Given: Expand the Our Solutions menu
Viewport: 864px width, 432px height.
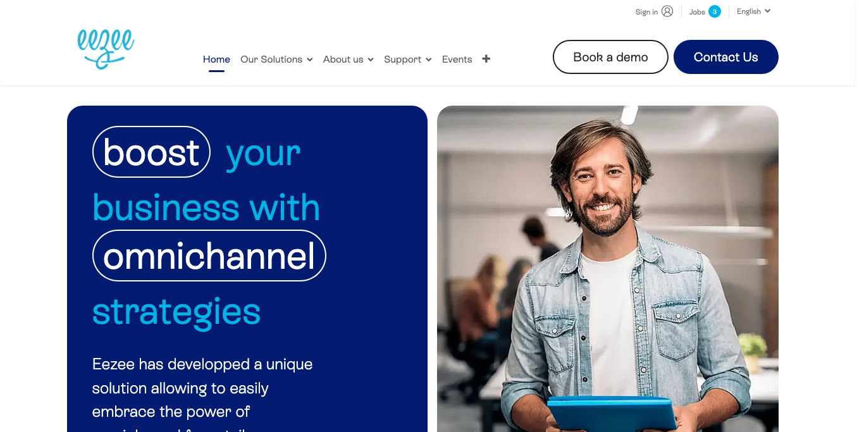Looking at the screenshot, I should (276, 59).
